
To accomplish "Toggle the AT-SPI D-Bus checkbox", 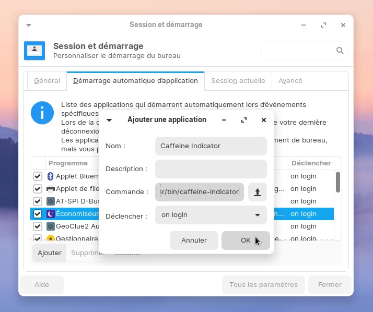I will pos(38,201).
